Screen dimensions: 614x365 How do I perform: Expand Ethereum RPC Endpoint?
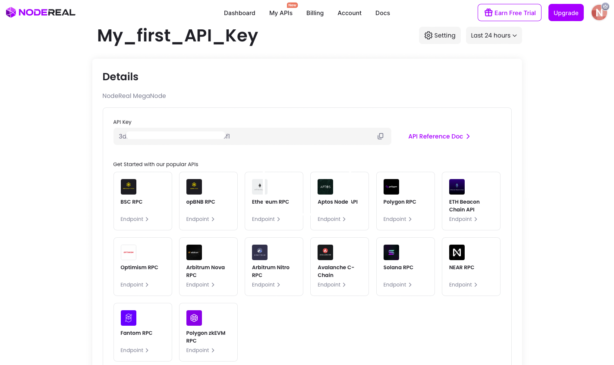(x=266, y=219)
